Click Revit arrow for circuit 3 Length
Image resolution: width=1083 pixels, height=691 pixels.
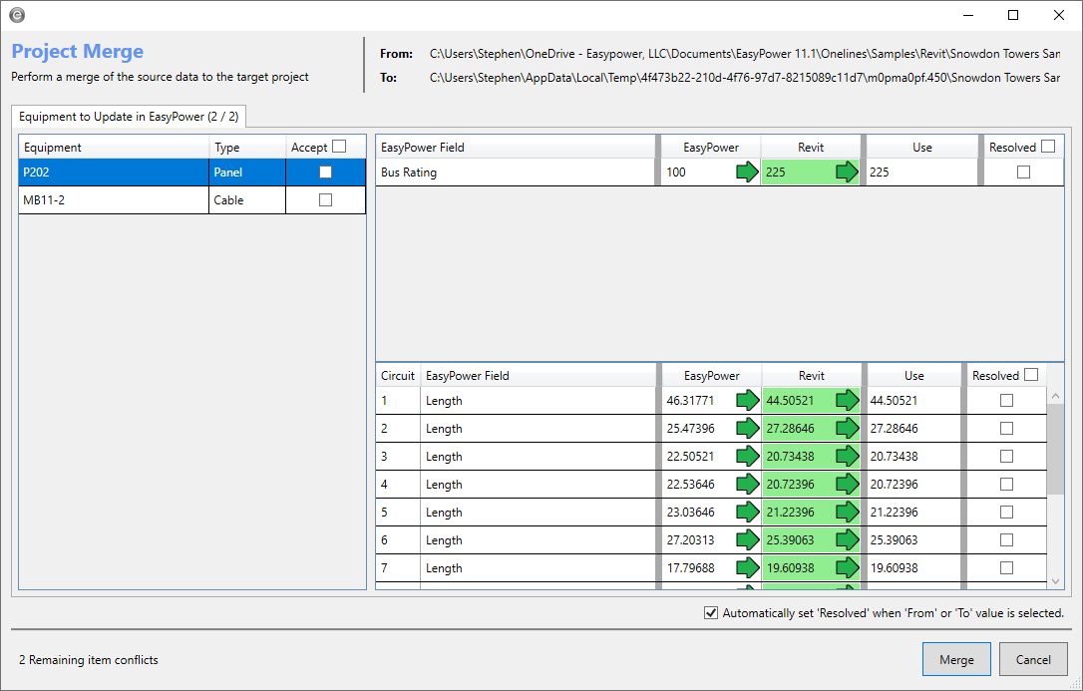click(x=846, y=457)
